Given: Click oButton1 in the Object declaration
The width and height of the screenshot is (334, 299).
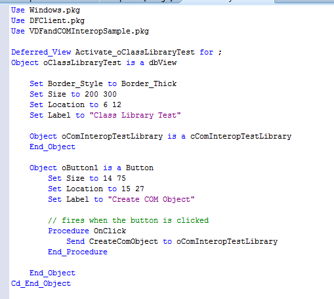Looking at the screenshot, I should tap(80, 168).
